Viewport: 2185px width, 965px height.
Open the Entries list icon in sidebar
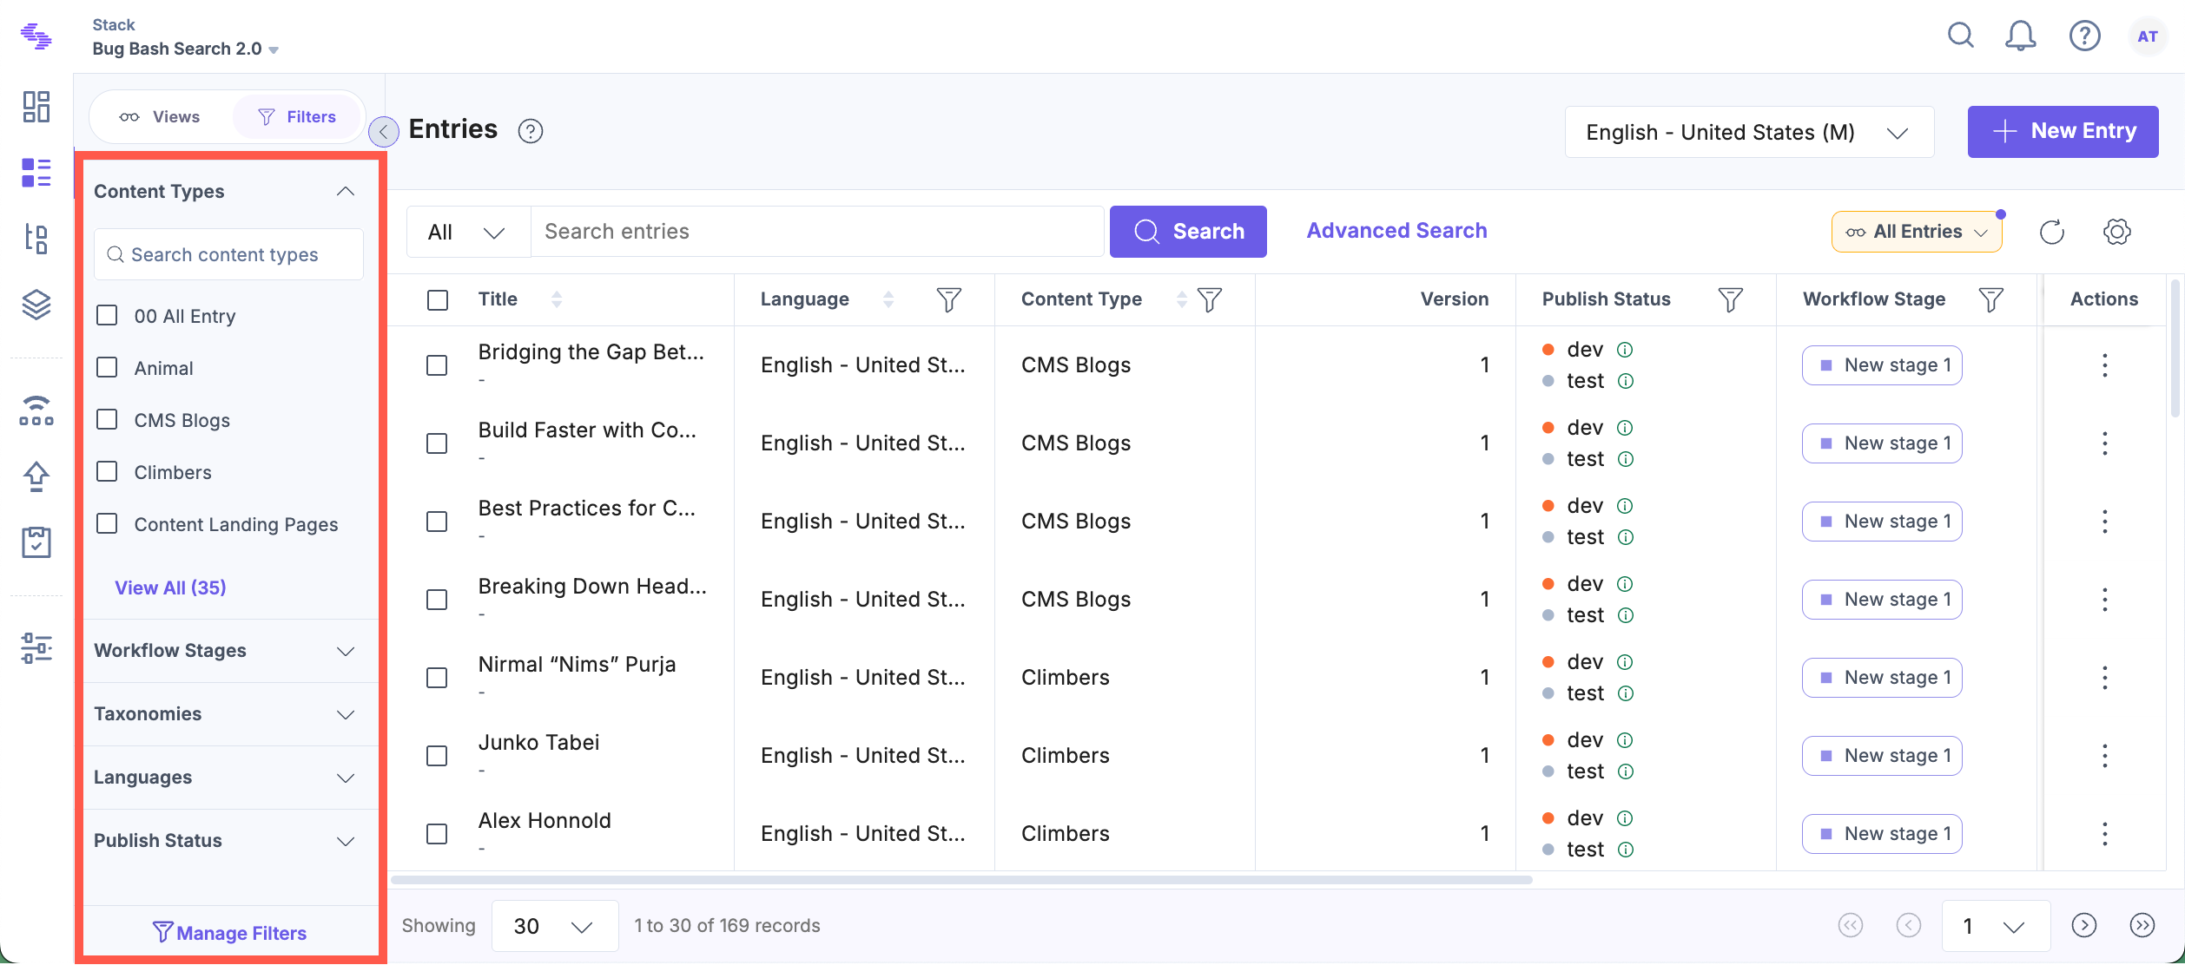coord(36,173)
